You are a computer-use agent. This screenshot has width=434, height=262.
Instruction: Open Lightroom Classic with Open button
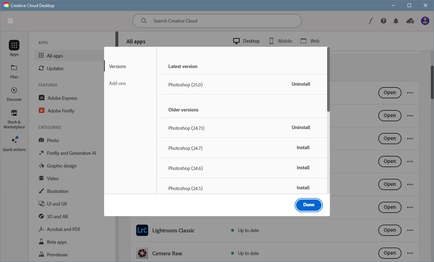click(x=390, y=230)
